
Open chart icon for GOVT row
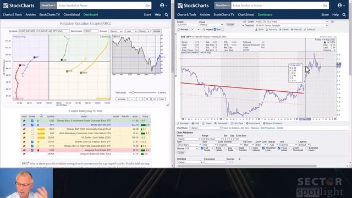click(x=24, y=142)
